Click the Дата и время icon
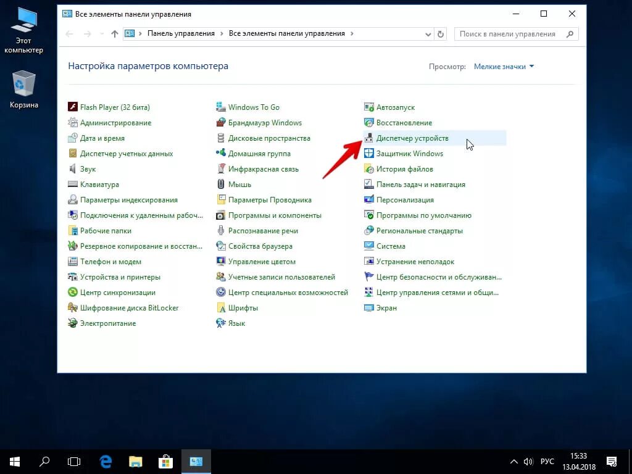 (73, 138)
